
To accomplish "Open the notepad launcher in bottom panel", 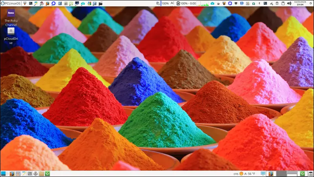I will point(24,173).
